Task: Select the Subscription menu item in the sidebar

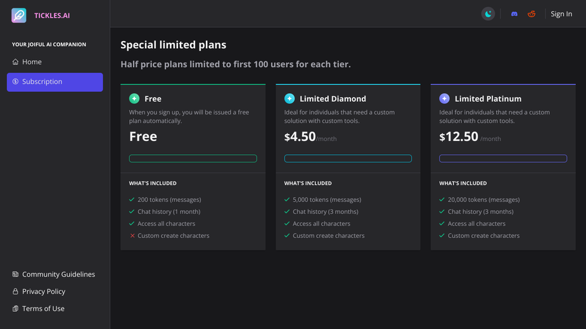Action: click(x=55, y=82)
